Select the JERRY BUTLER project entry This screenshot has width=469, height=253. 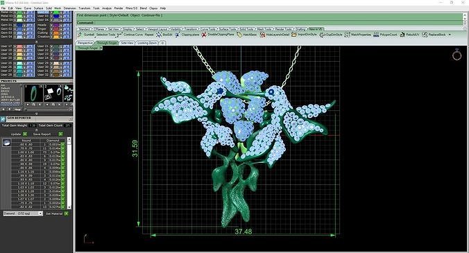(x=10, y=100)
